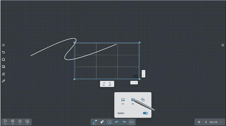Click the shapes icon in popup
Image resolution: width=226 pixels, height=126 pixels.
click(x=143, y=100)
